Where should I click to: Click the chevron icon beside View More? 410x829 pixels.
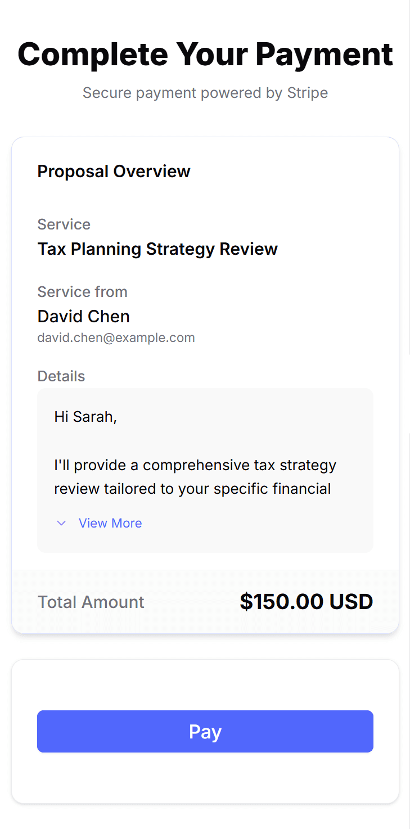tap(62, 523)
